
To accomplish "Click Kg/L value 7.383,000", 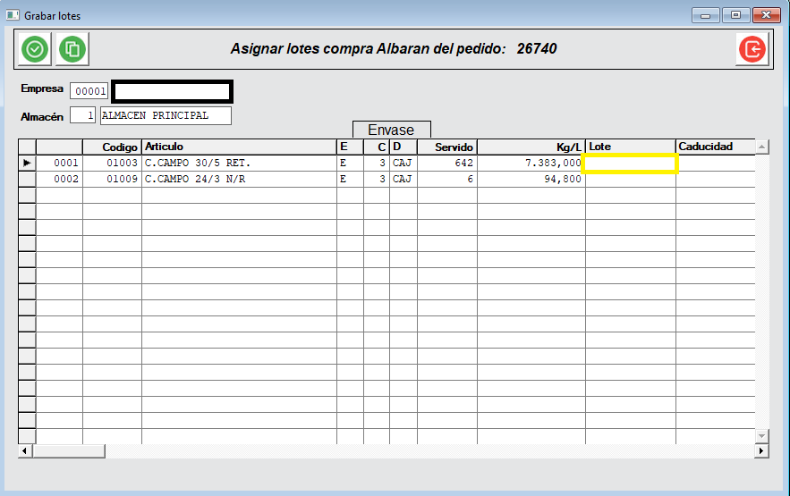I will click(x=531, y=163).
